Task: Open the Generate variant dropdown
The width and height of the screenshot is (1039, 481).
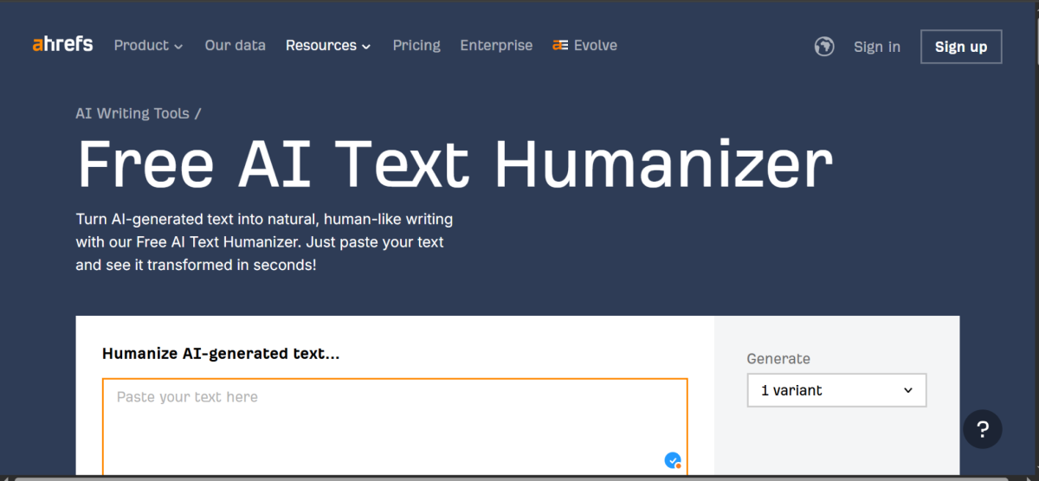Action: click(x=836, y=390)
